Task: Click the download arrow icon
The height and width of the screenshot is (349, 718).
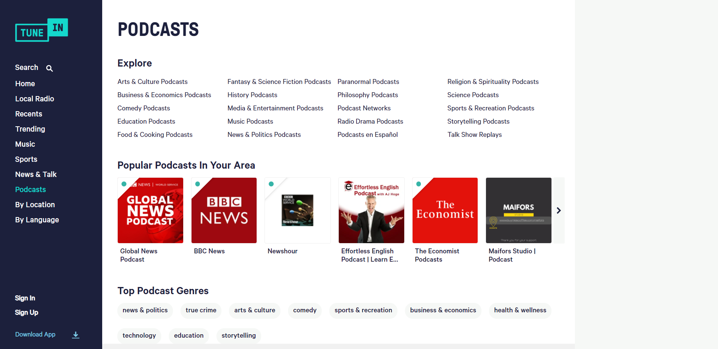Action: pyautogui.click(x=76, y=335)
